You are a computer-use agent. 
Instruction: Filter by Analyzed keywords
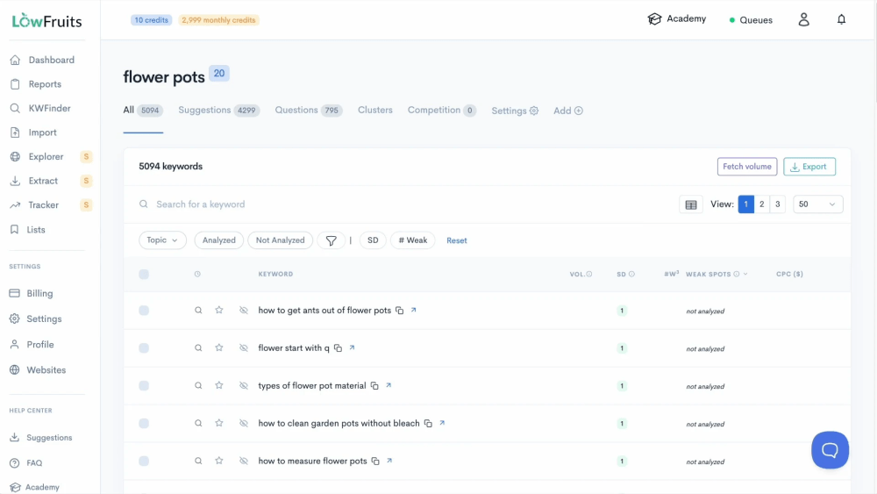point(218,240)
